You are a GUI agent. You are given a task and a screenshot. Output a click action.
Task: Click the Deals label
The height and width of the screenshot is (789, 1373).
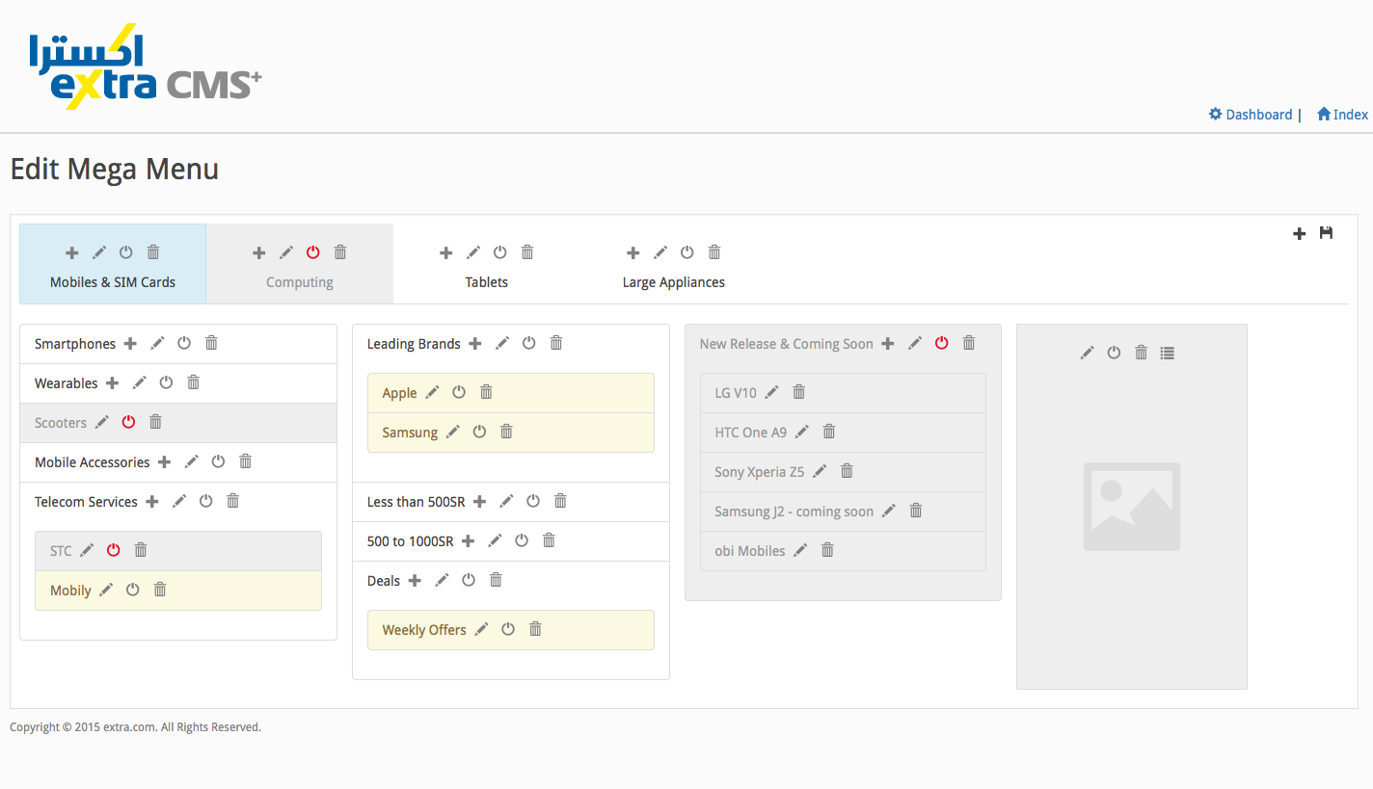pyautogui.click(x=384, y=581)
